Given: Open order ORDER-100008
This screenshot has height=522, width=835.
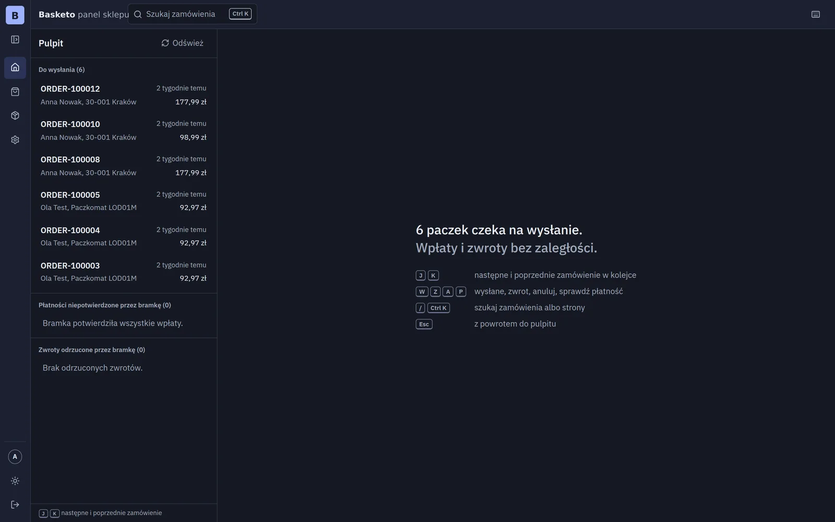Looking at the screenshot, I should click(124, 166).
